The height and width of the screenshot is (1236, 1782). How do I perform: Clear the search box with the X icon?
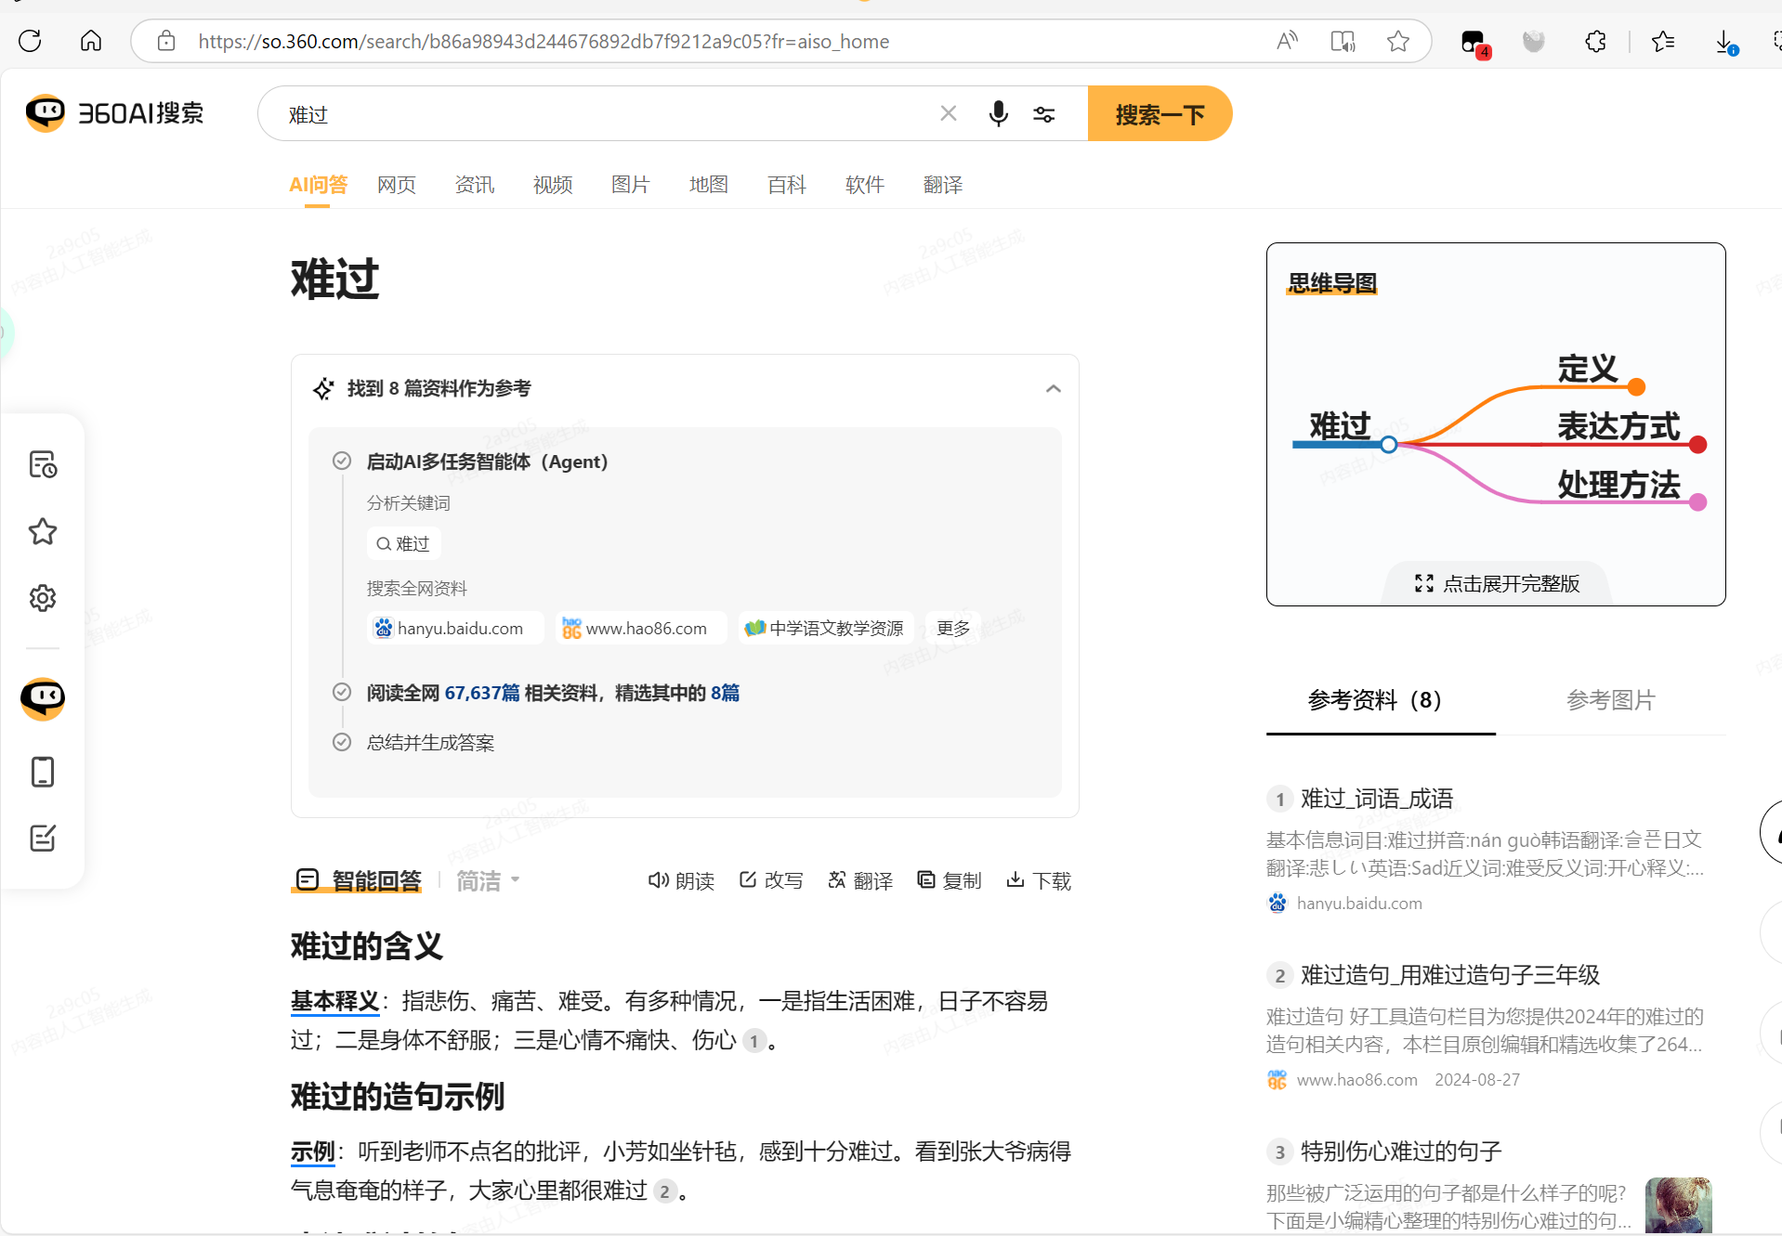pos(948,113)
